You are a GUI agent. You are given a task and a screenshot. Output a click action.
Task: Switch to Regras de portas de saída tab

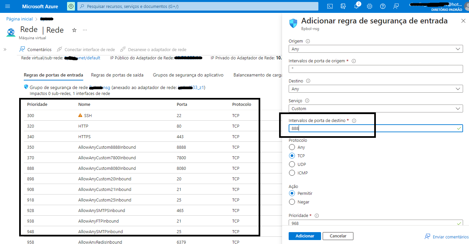117,75
